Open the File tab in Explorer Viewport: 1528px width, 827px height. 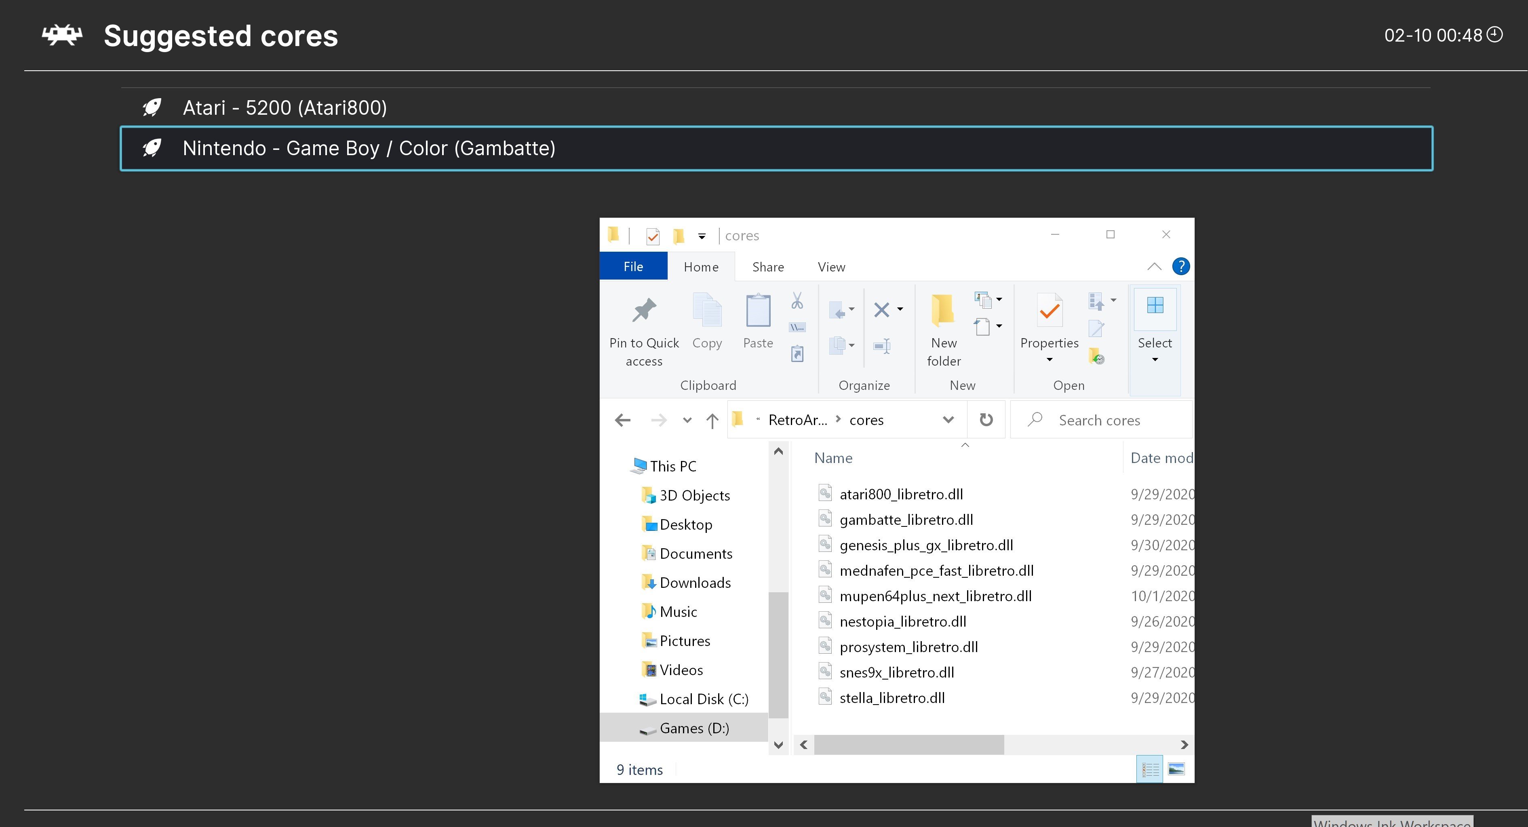tap(633, 267)
